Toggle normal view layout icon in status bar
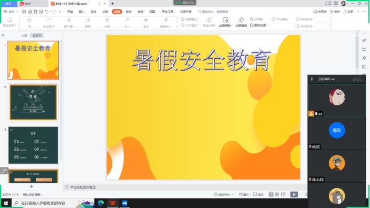The image size is (370, 208). [271, 195]
